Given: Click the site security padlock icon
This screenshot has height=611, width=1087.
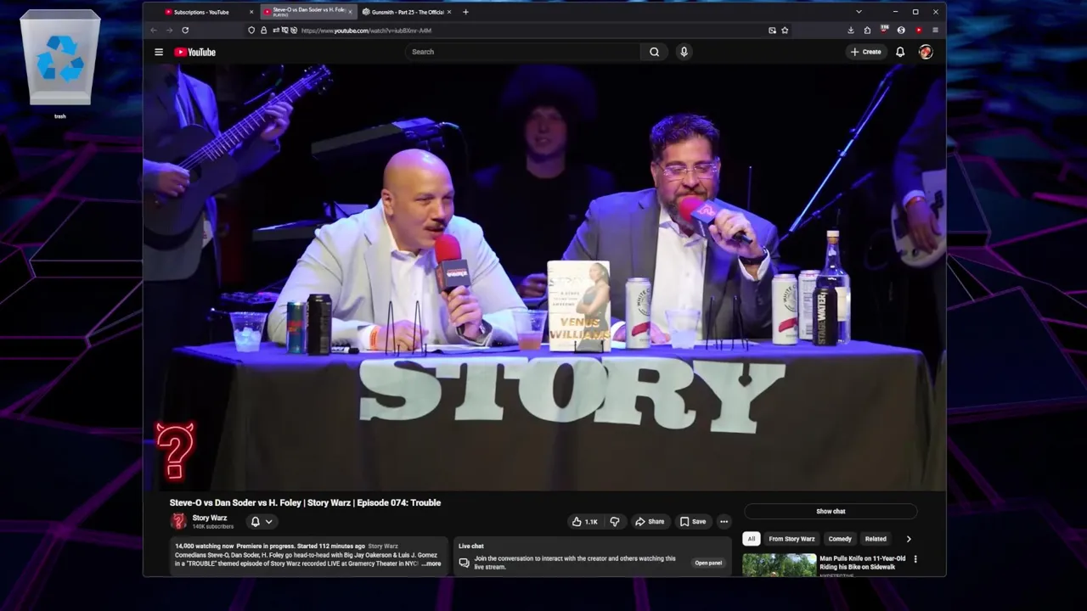Looking at the screenshot, I should [263, 31].
